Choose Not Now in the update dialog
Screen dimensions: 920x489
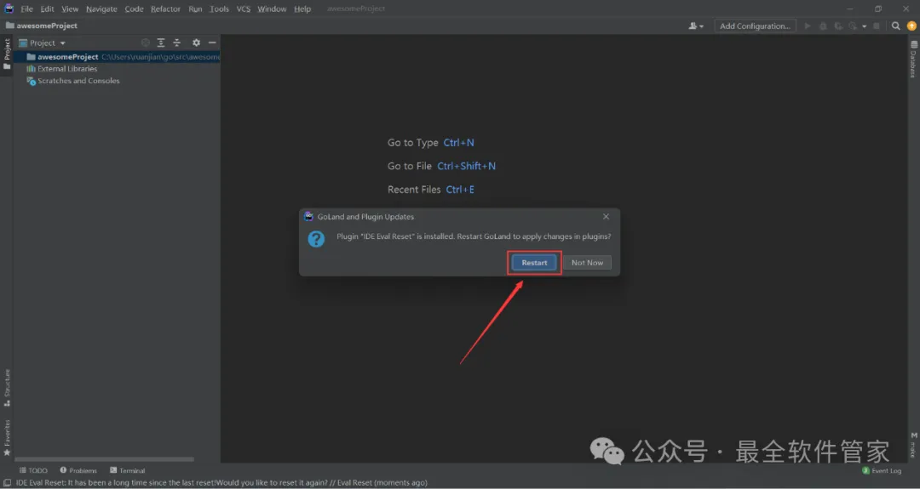click(587, 263)
